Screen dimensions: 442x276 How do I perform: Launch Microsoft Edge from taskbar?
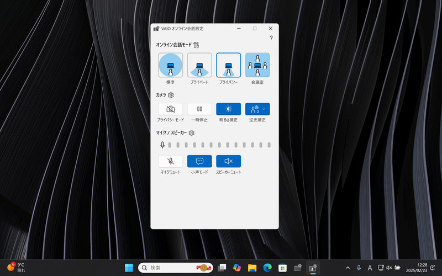[x=267, y=268]
